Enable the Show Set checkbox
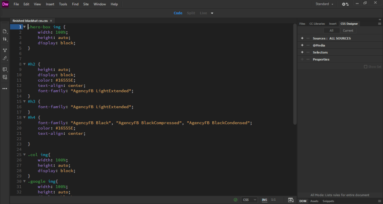 (366, 67)
